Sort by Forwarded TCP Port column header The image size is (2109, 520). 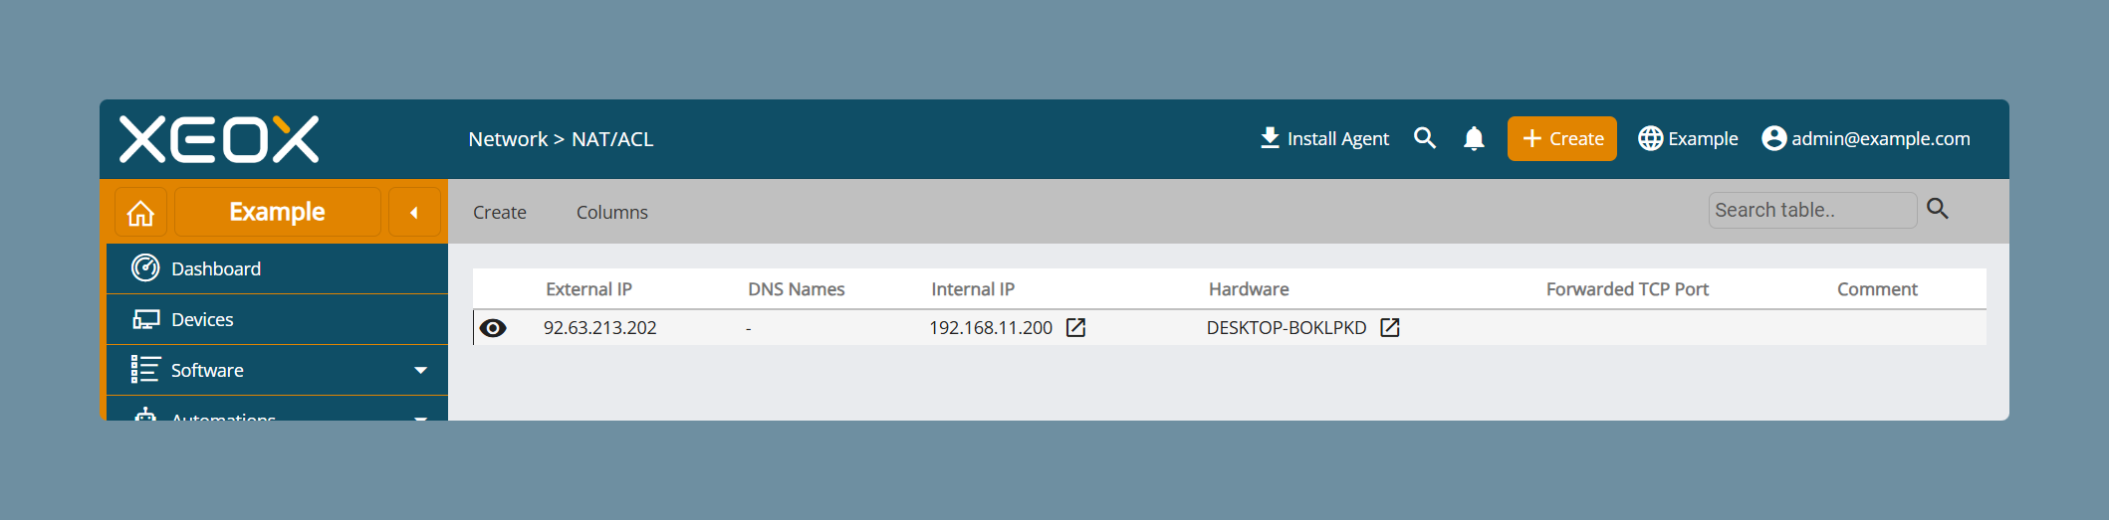coord(1627,289)
